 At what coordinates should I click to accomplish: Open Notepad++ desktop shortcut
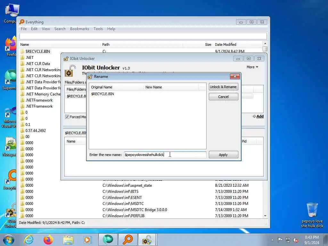(x=9, y=146)
